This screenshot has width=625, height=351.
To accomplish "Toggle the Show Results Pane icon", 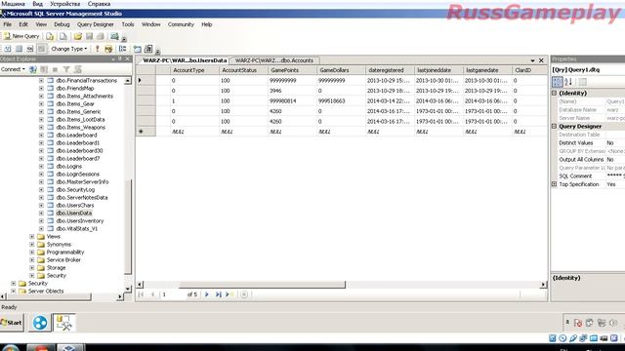I will [x=41, y=49].
